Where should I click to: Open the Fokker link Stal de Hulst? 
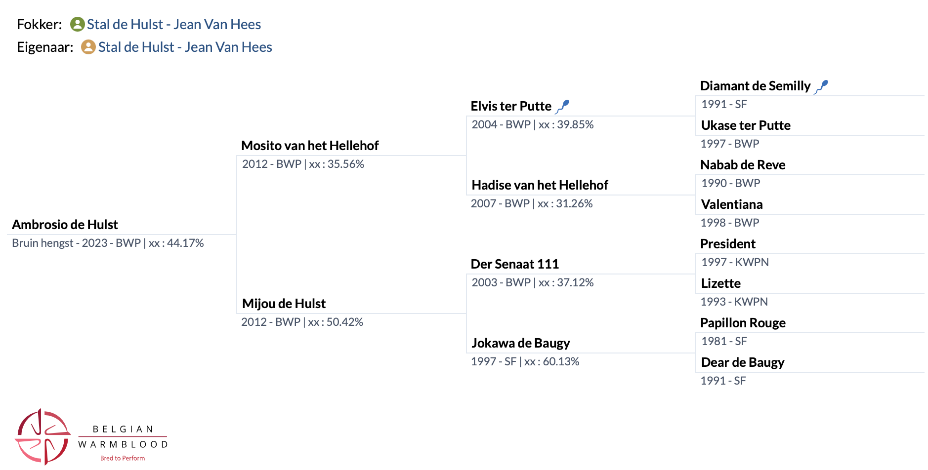[174, 24]
